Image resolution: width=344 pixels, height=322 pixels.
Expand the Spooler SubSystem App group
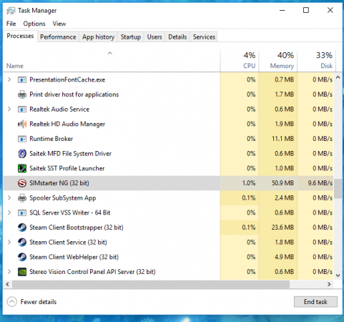pos(9,197)
